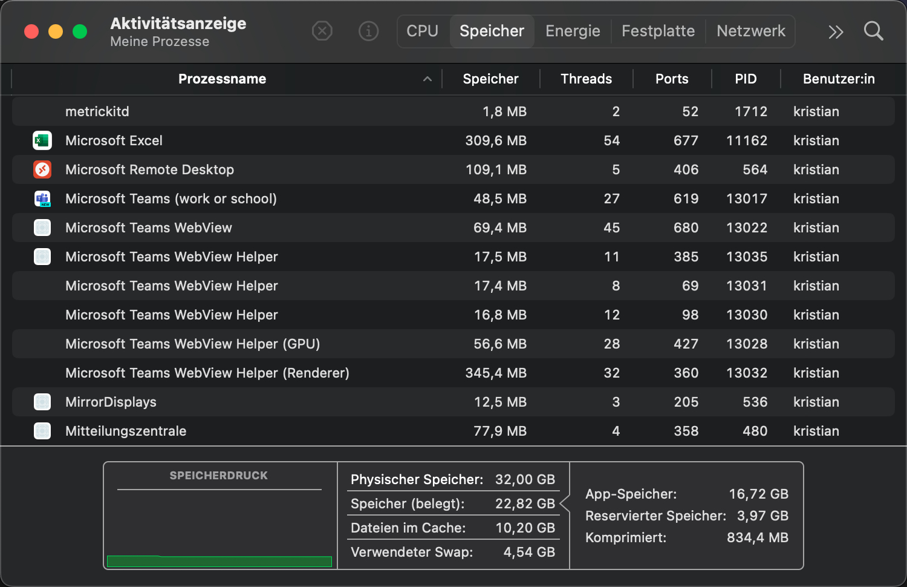Sort by the PID column header
Screen dimensions: 907x587
point(746,79)
